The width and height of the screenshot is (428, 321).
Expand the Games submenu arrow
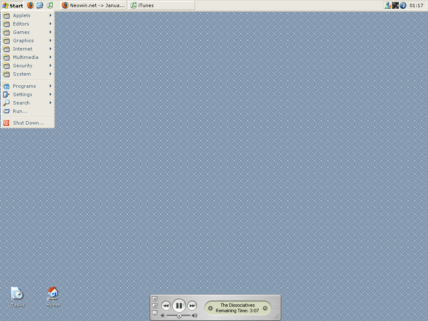[50, 32]
